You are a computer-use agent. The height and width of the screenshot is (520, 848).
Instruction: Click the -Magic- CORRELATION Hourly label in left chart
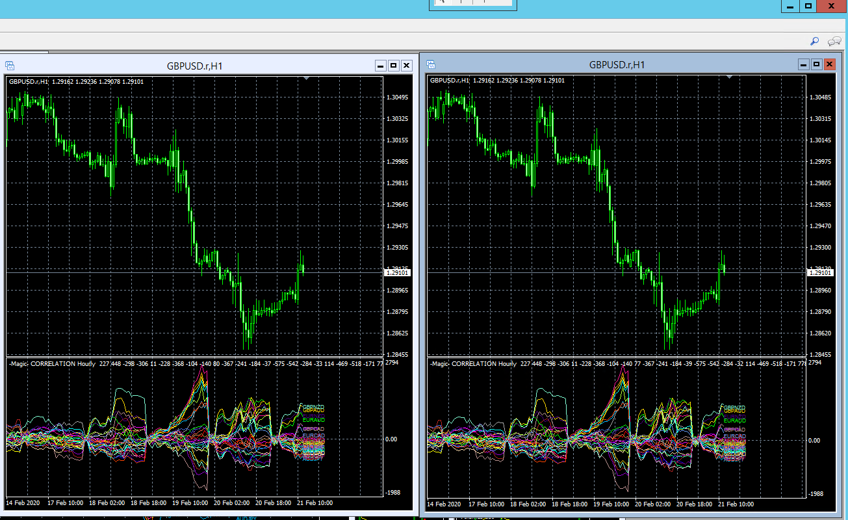click(x=52, y=364)
